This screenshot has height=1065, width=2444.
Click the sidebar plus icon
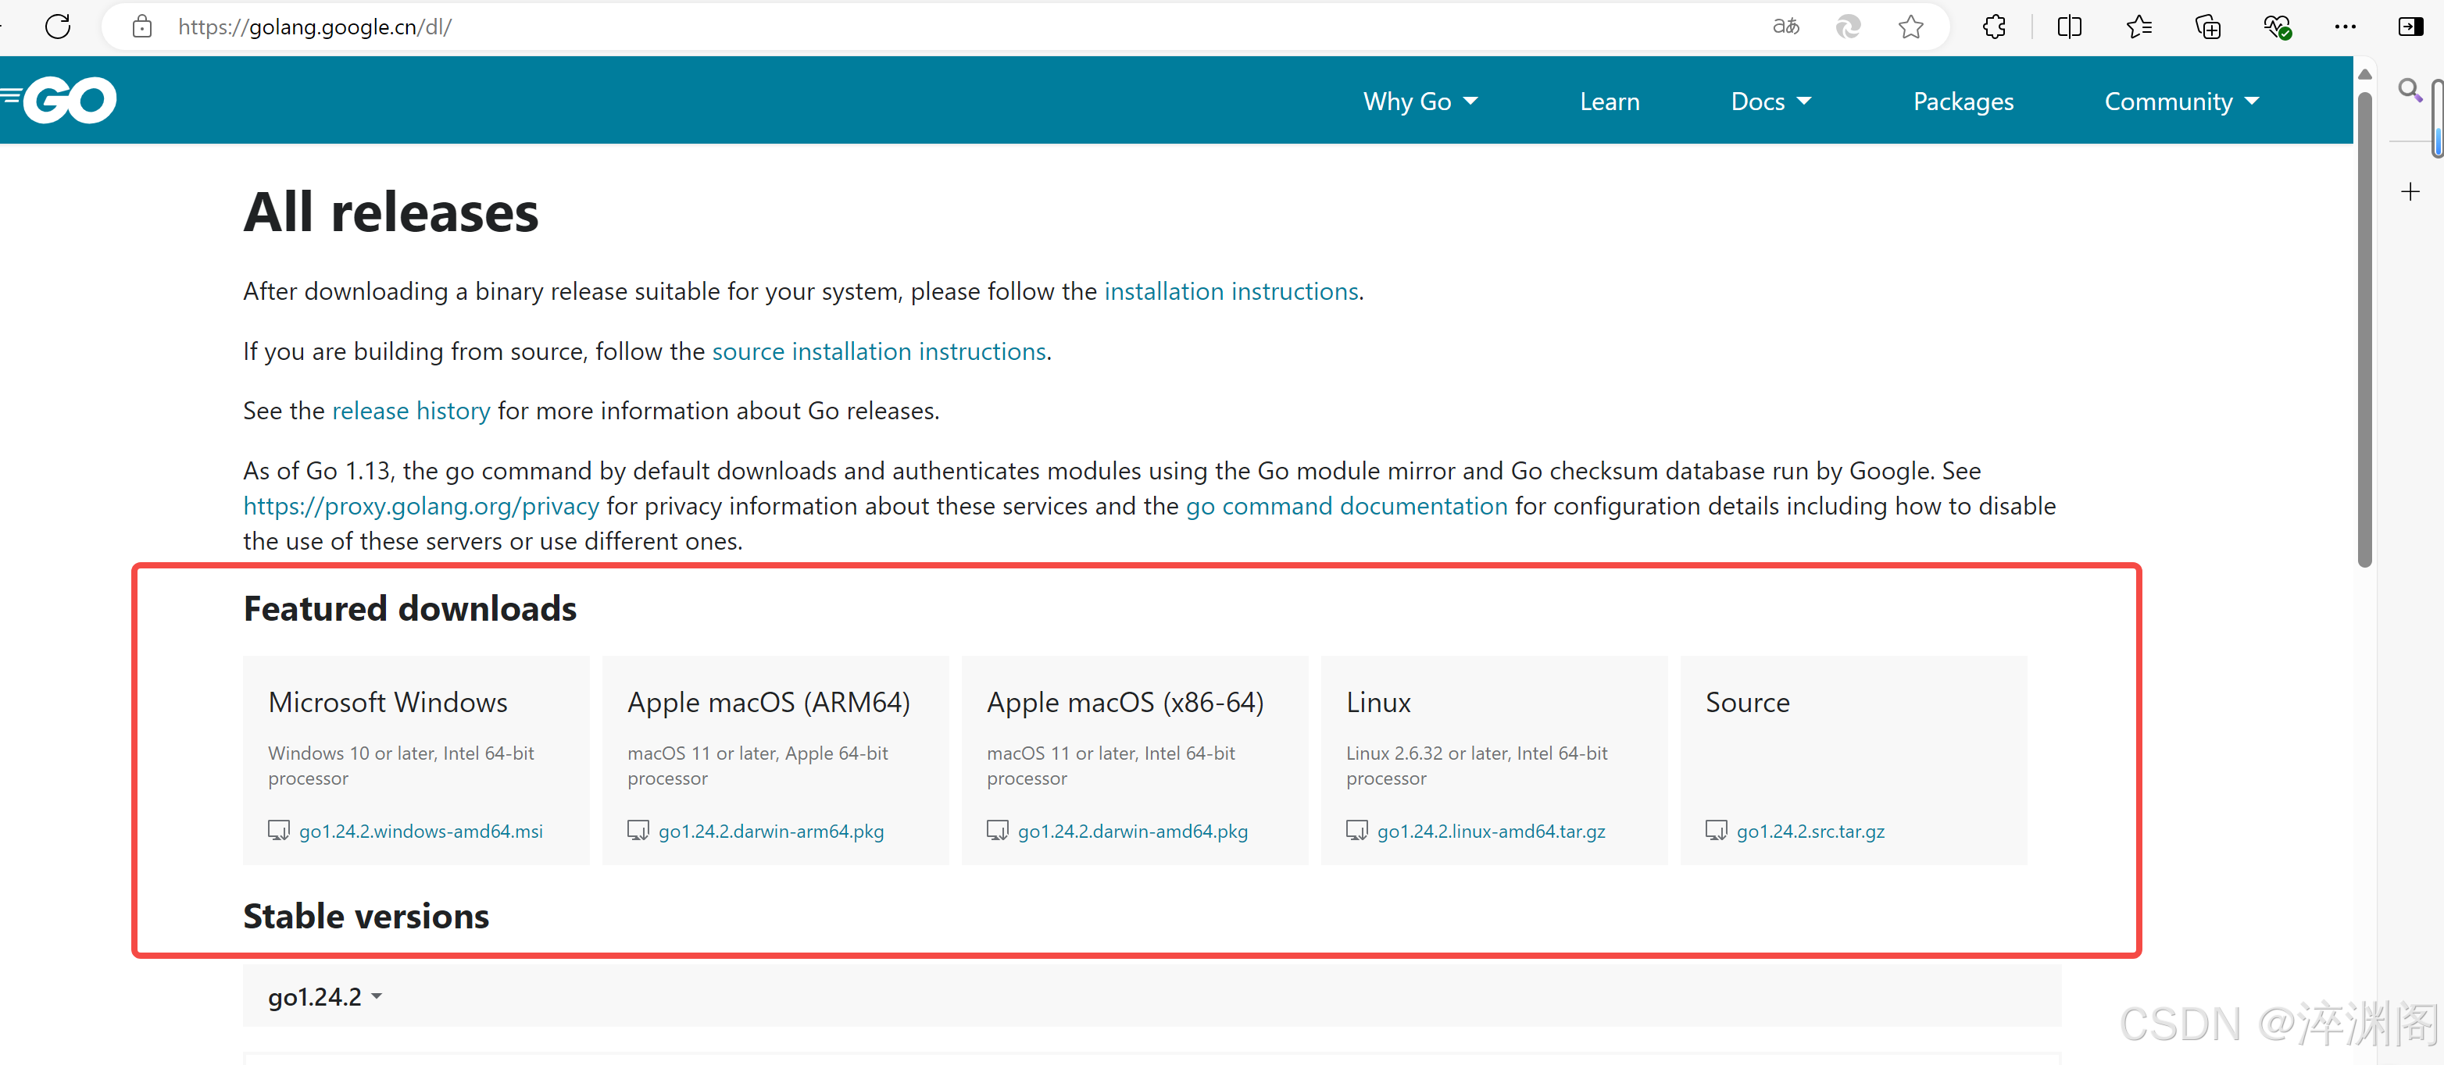2410,193
